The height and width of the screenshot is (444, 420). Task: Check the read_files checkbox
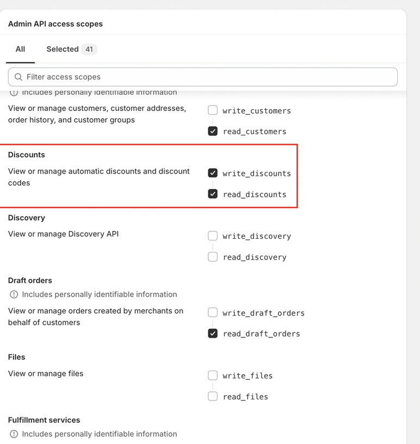point(213,397)
